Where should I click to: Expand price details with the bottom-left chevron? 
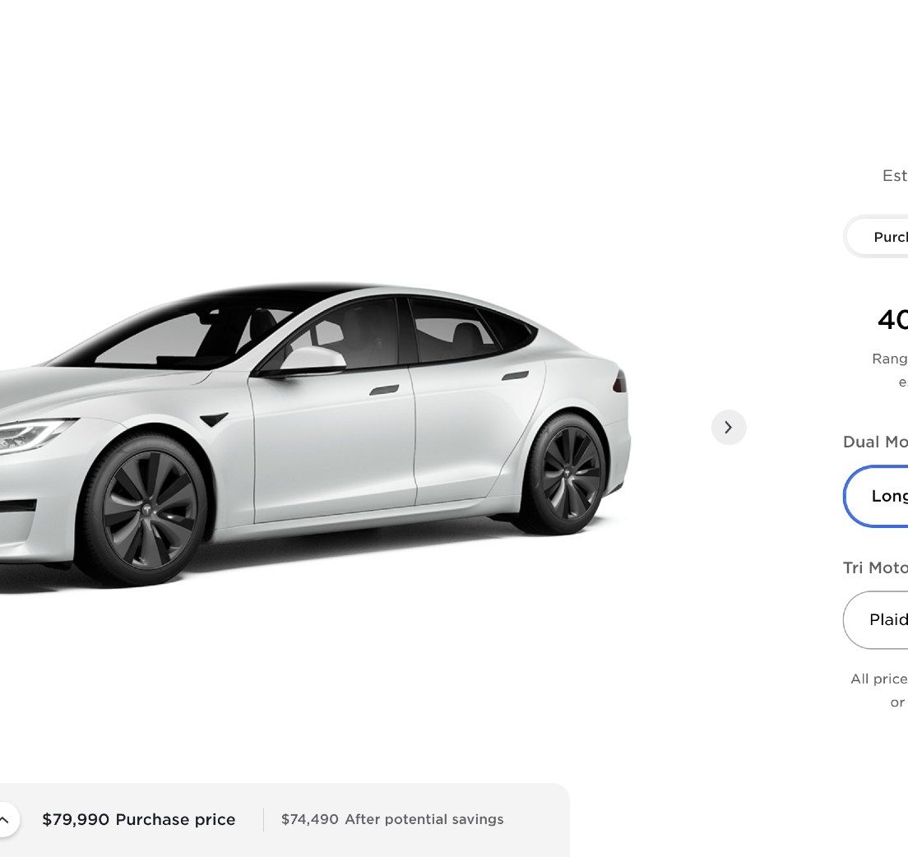5,819
